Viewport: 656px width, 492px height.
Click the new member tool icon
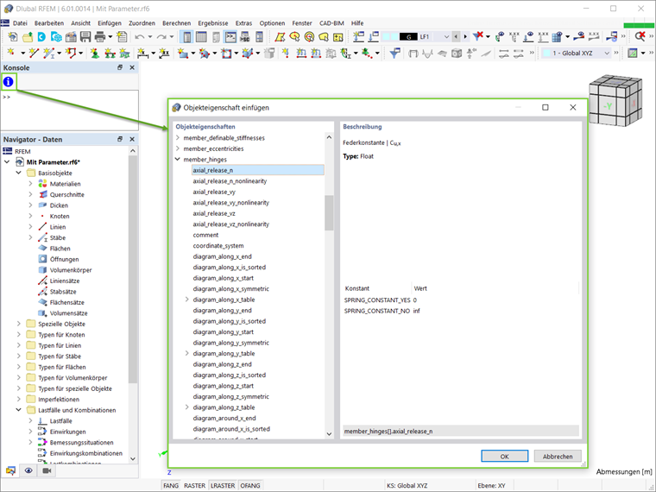[x=49, y=54]
